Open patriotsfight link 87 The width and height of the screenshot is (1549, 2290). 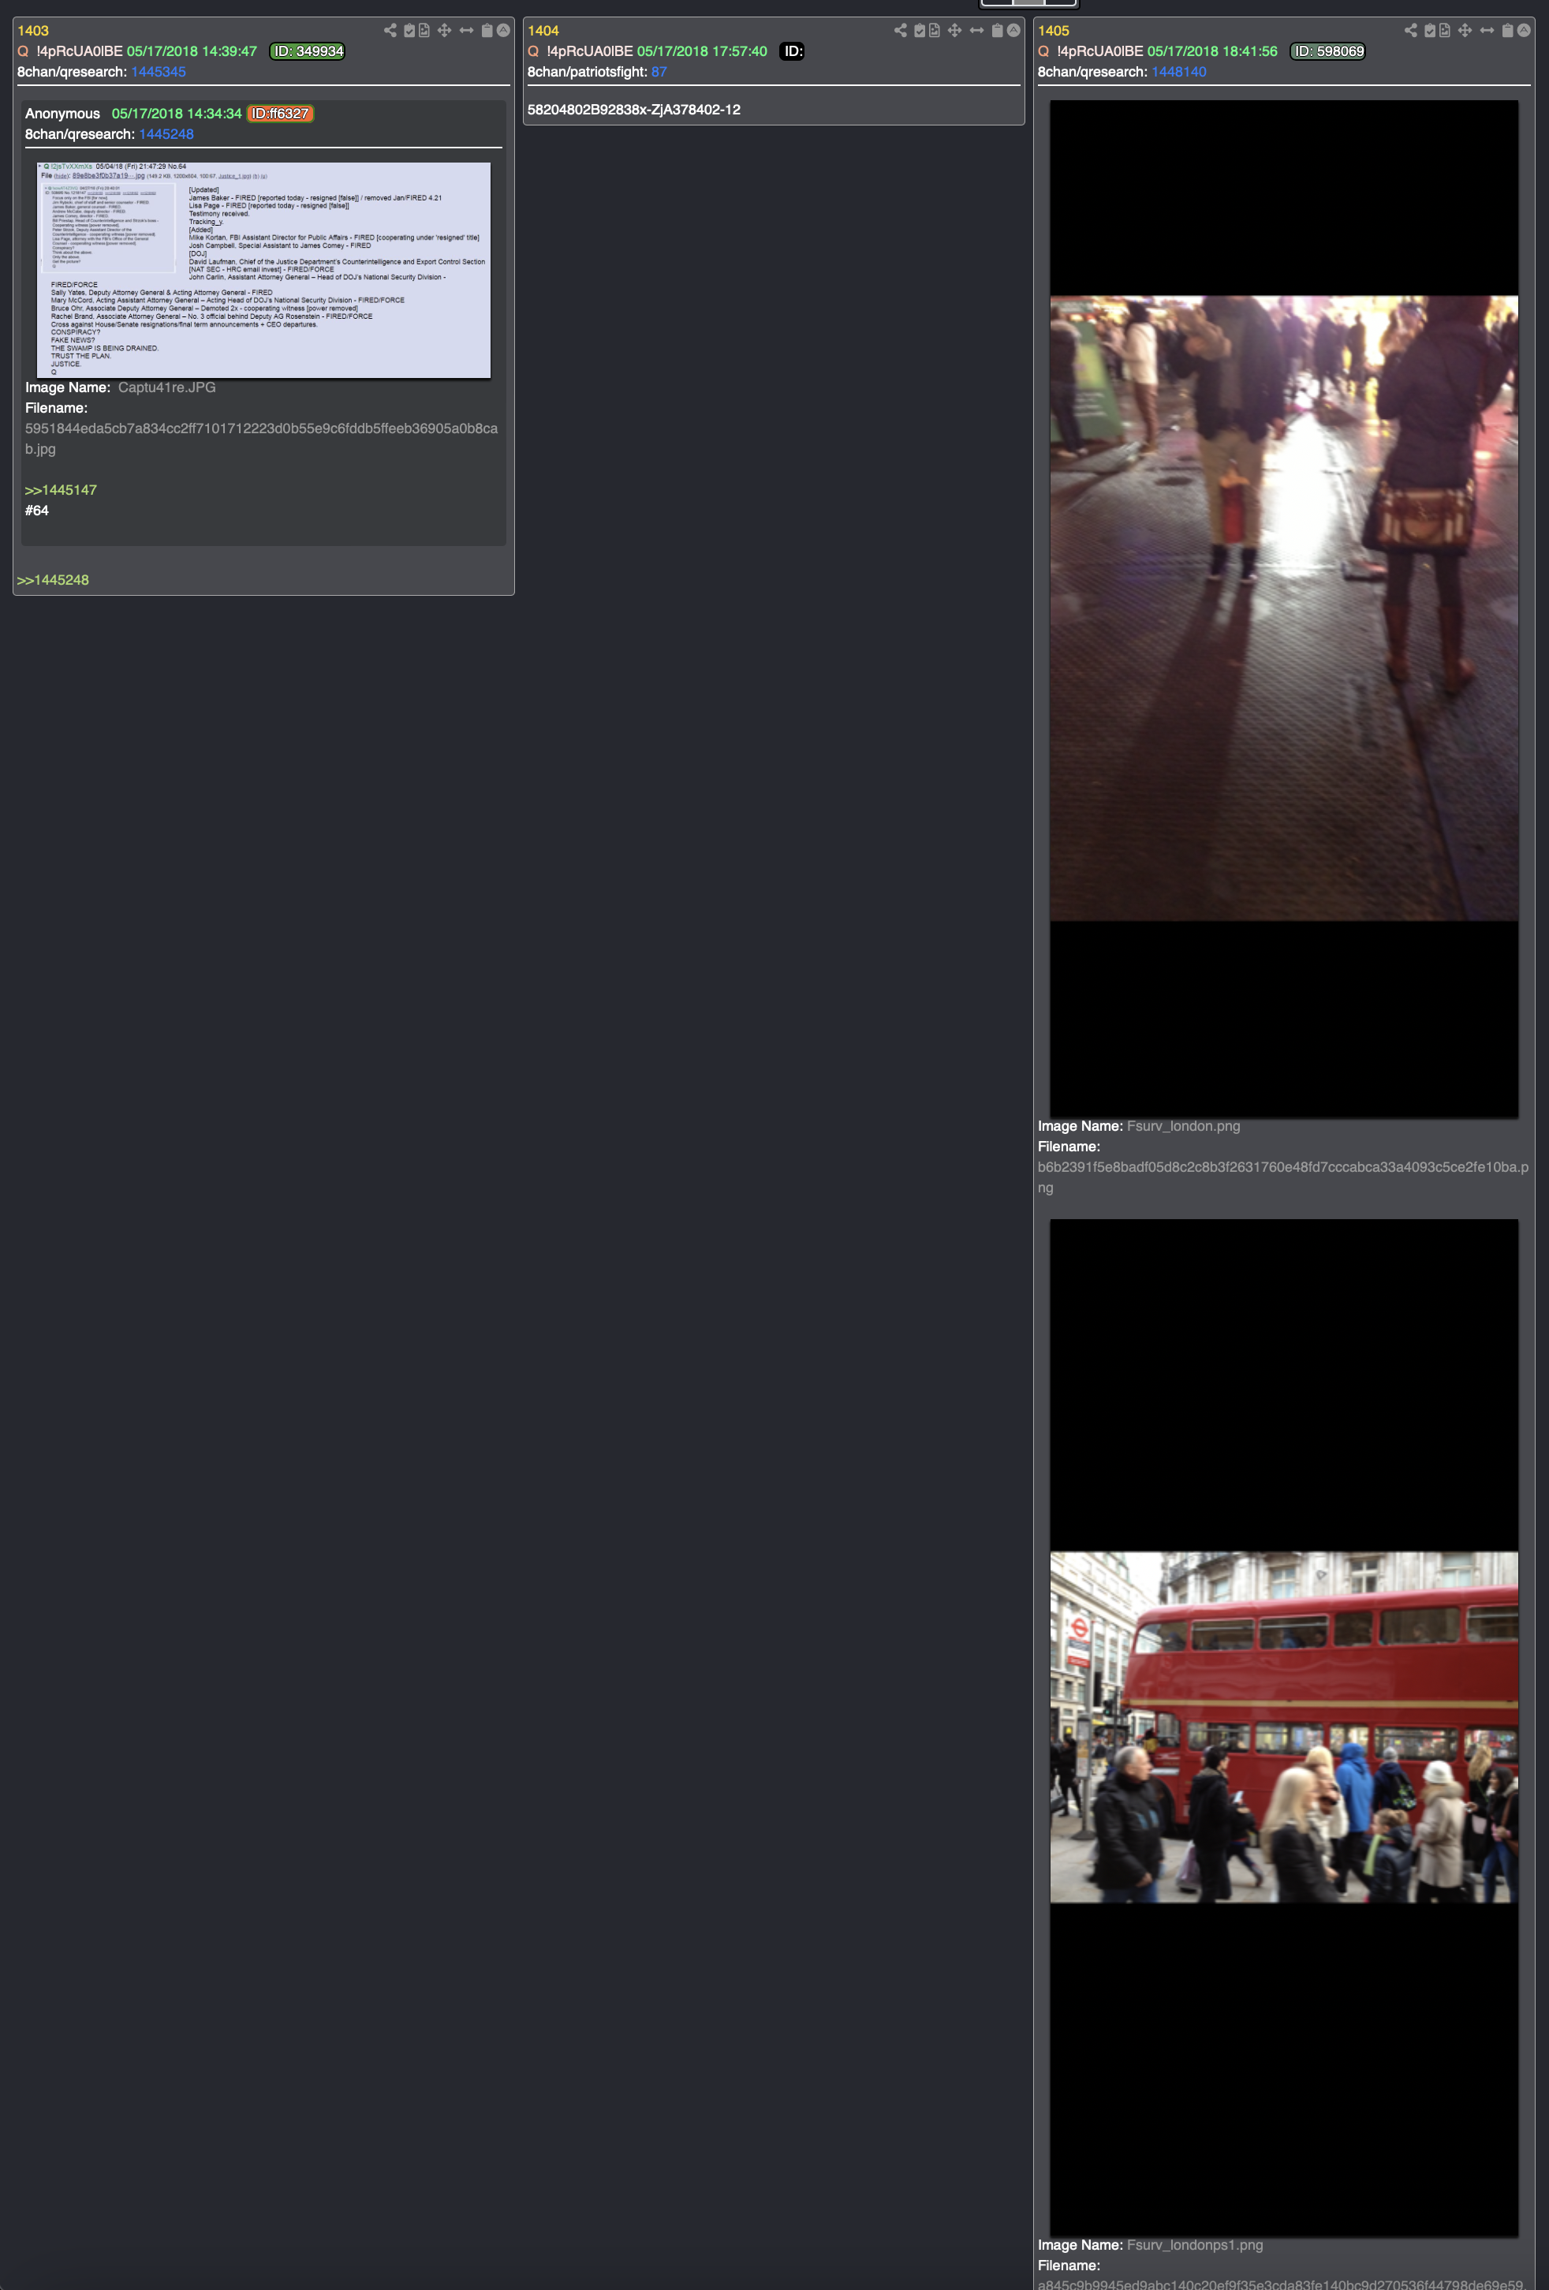659,72
